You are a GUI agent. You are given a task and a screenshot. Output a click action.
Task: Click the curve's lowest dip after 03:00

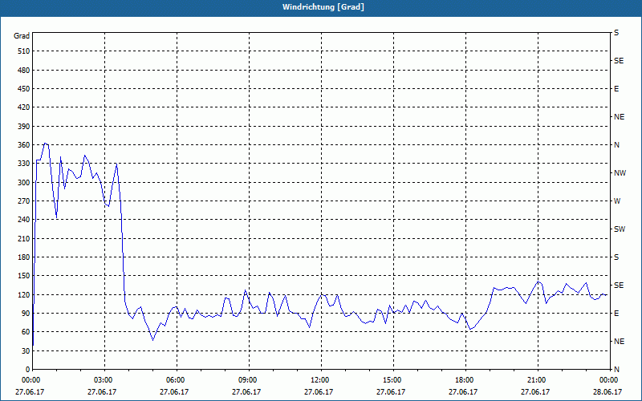coord(153,339)
